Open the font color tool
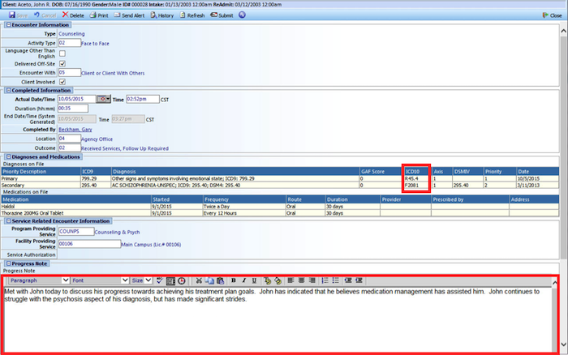The image size is (568, 355). tap(267, 280)
